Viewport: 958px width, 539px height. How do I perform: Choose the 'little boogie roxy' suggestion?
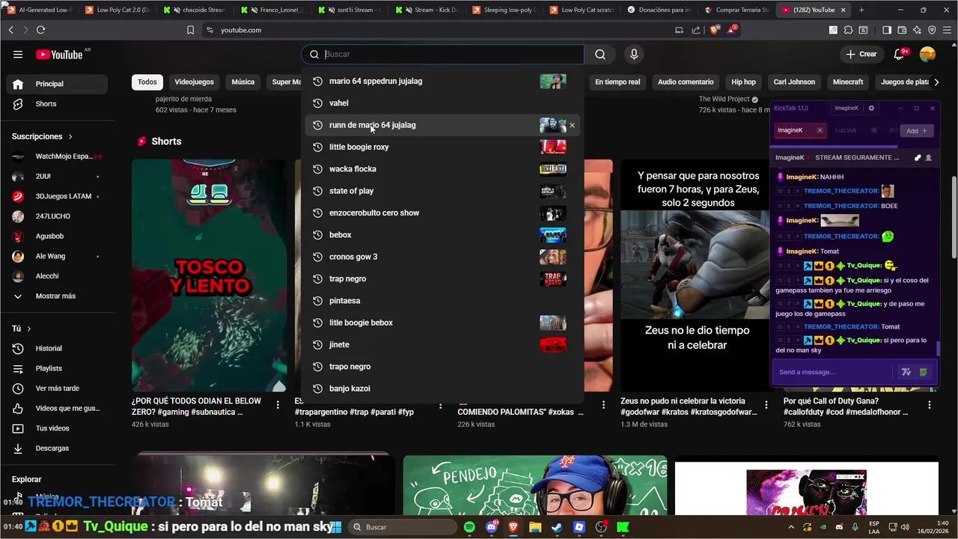442,147
